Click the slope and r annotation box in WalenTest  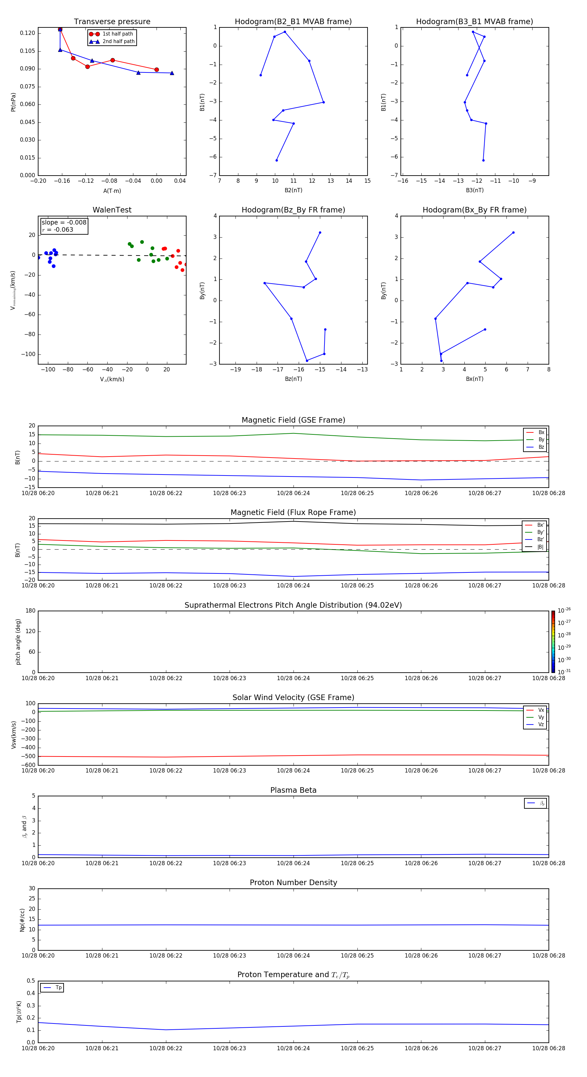[x=64, y=226]
